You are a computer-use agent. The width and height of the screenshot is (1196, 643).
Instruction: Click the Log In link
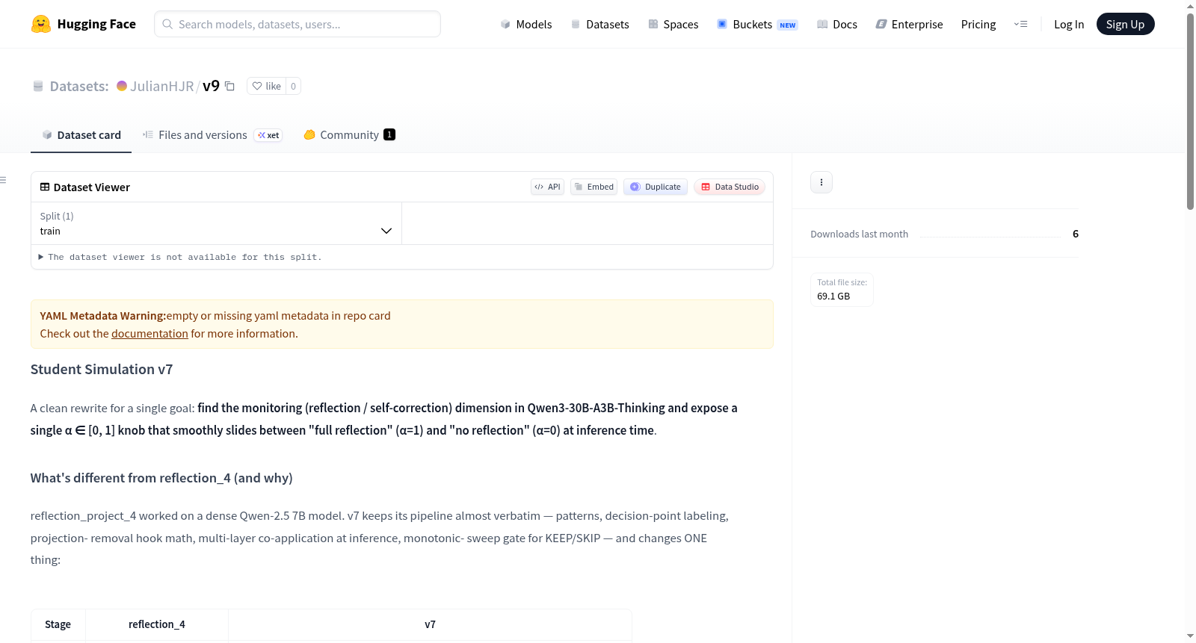point(1069,24)
